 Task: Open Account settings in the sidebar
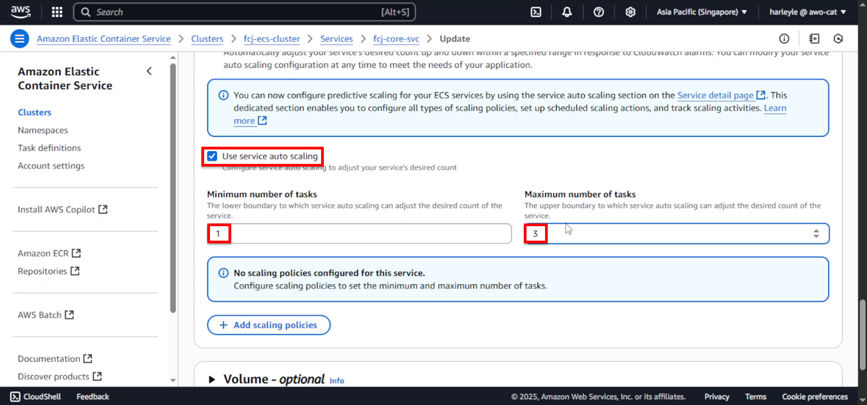point(51,166)
